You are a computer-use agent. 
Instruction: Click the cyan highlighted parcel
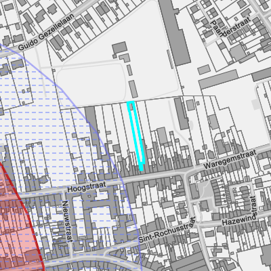136,135
